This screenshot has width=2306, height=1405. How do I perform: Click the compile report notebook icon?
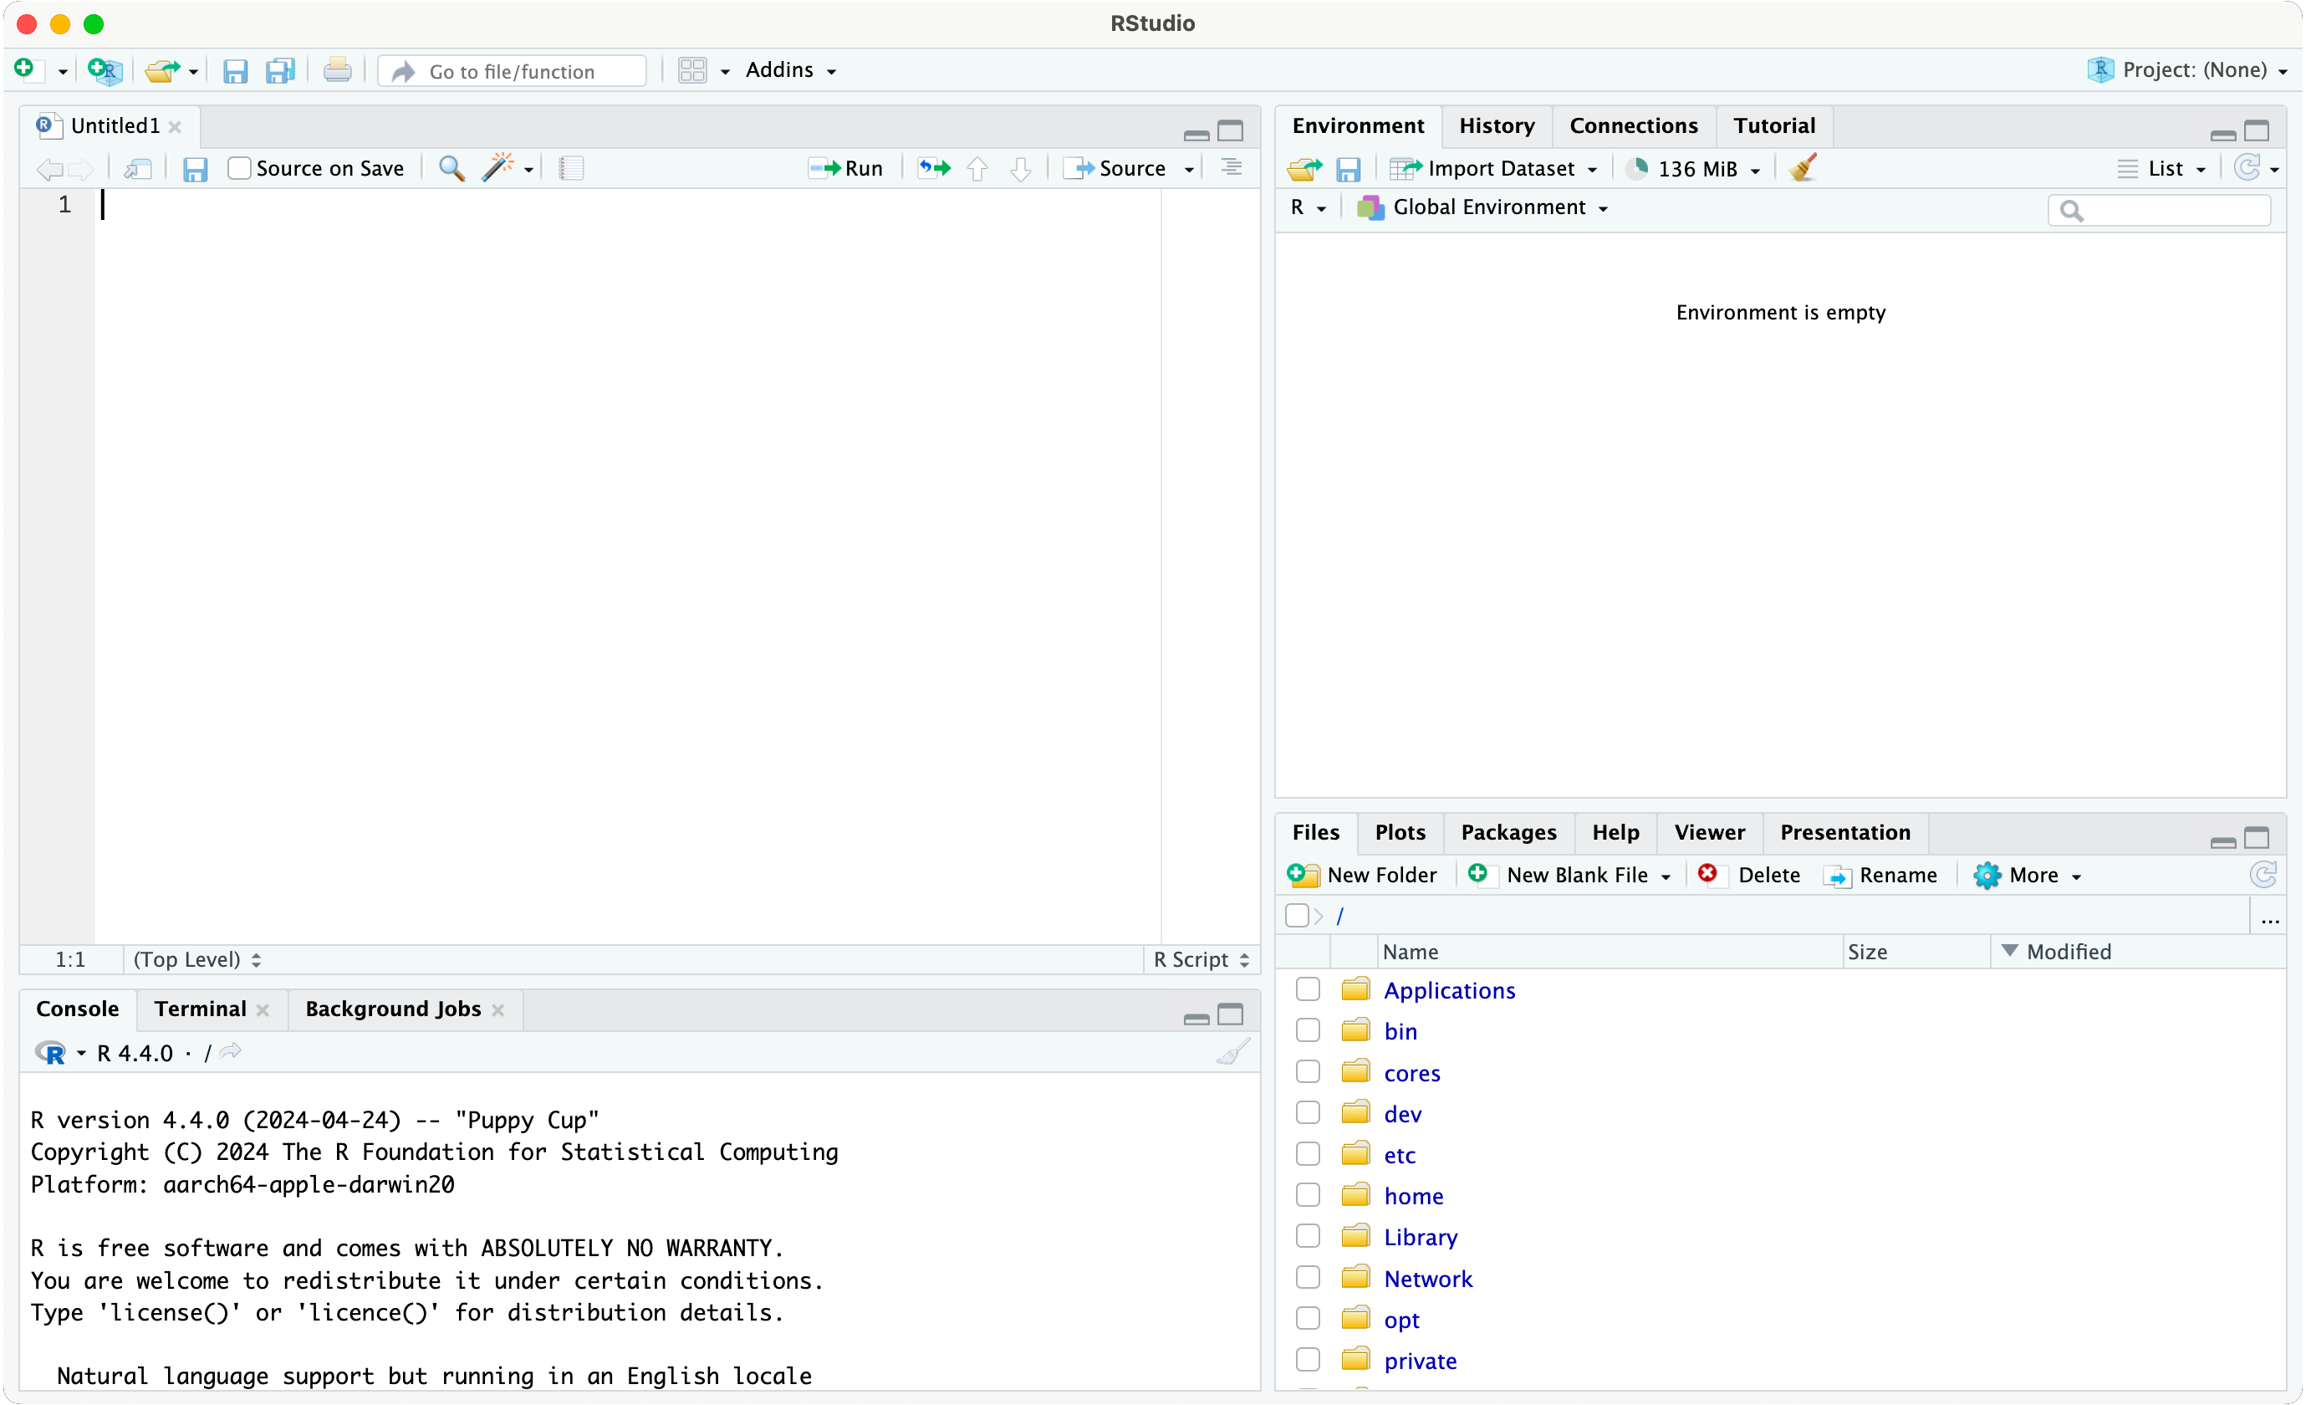(x=571, y=168)
